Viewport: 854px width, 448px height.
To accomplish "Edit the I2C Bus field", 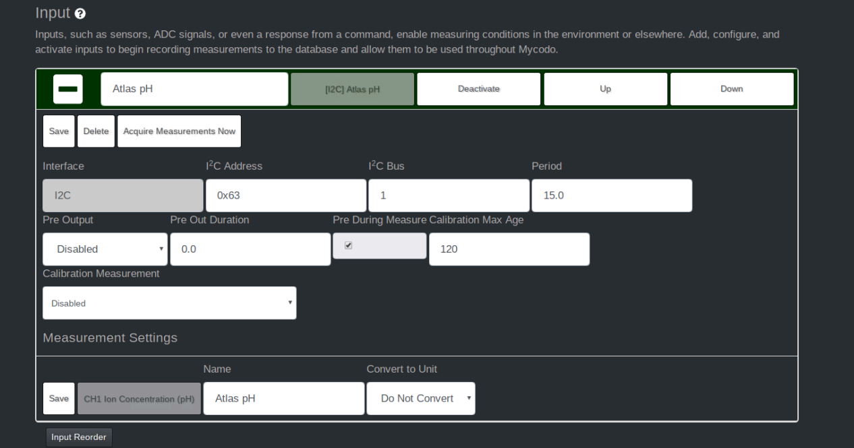I will (449, 195).
